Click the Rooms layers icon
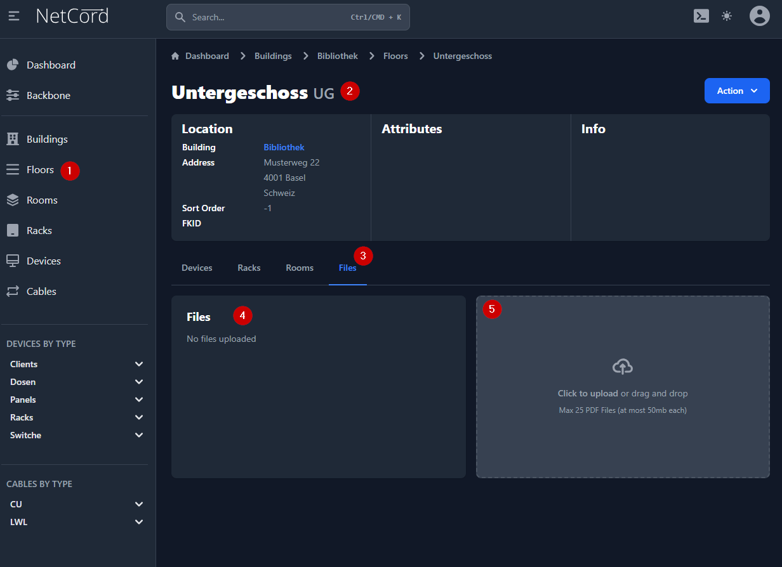 click(13, 200)
